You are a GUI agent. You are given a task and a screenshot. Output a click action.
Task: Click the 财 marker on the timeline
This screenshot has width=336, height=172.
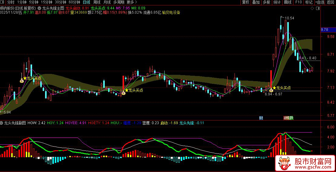[x=261, y=118]
